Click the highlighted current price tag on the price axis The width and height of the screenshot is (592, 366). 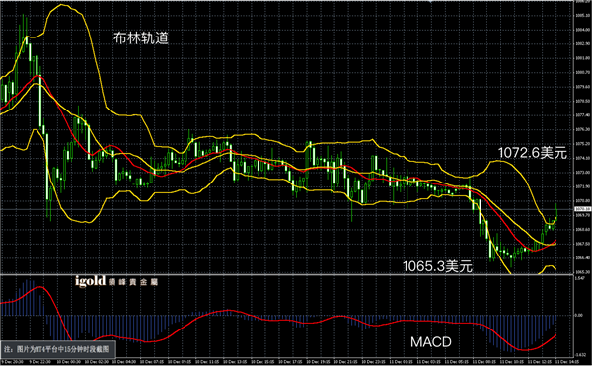pyautogui.click(x=582, y=209)
